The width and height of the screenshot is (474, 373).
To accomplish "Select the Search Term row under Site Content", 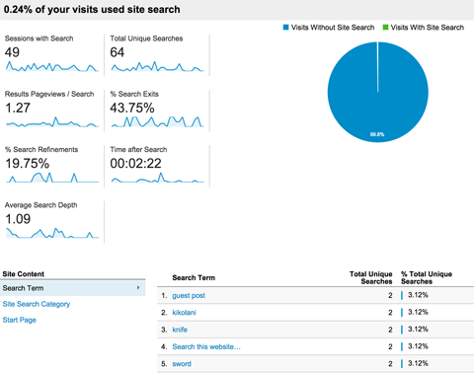I will click(x=73, y=288).
